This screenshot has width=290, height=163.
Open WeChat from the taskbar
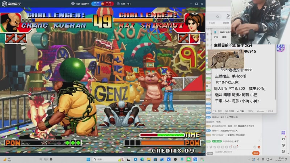point(188,159)
